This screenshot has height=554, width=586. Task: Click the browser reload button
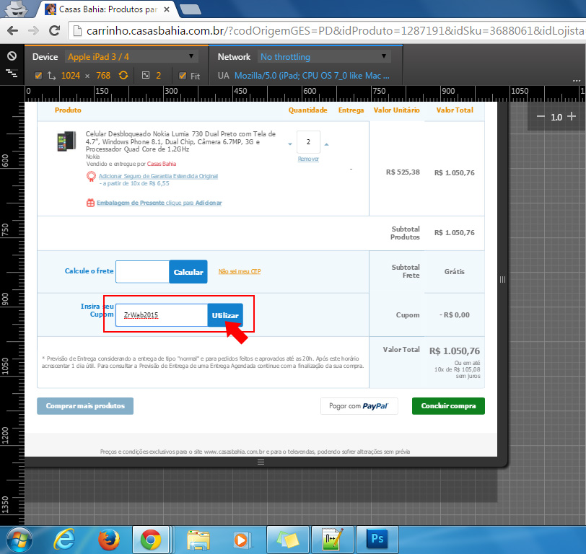[x=53, y=31]
